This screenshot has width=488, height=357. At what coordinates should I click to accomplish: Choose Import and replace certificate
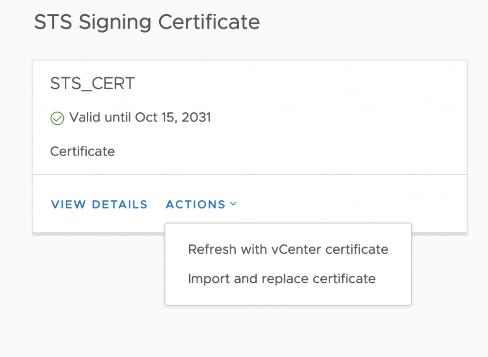(282, 278)
